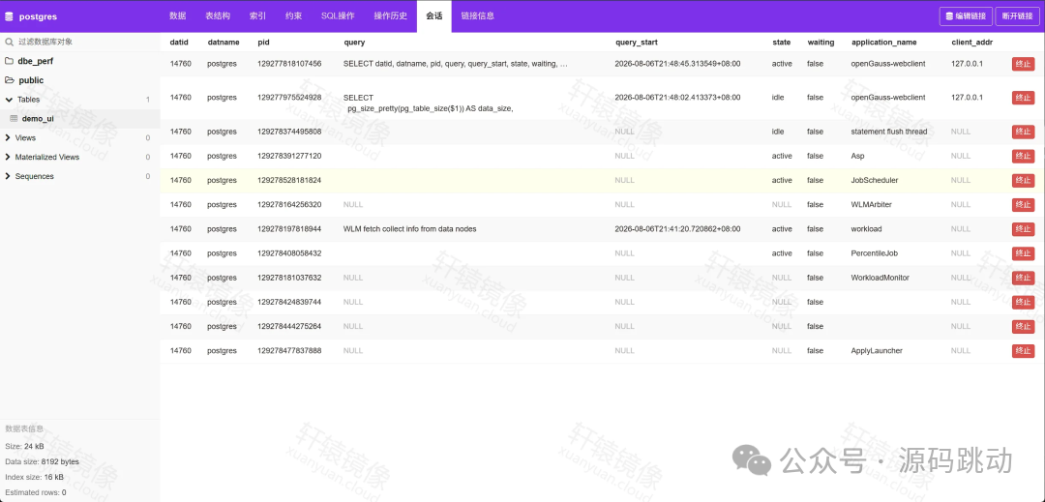The height and width of the screenshot is (502, 1045).
Task: Terminate the statement flush thread session
Action: point(1023,132)
